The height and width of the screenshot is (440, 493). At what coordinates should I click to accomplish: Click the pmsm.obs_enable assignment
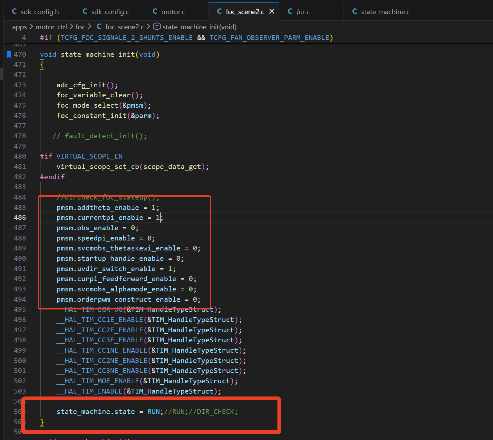(x=98, y=228)
